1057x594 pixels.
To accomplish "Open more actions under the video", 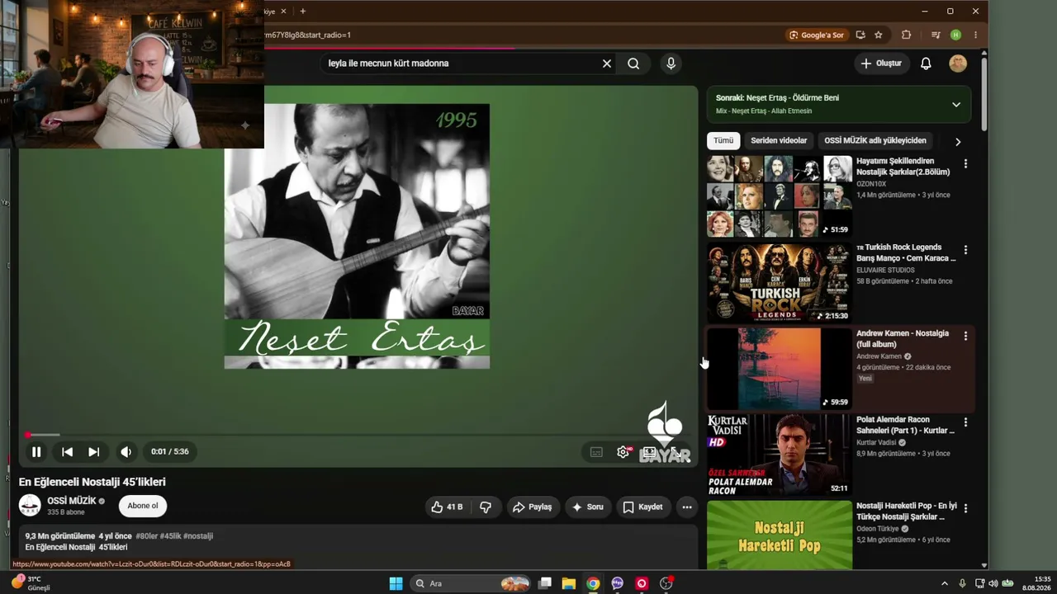I will click(x=687, y=507).
